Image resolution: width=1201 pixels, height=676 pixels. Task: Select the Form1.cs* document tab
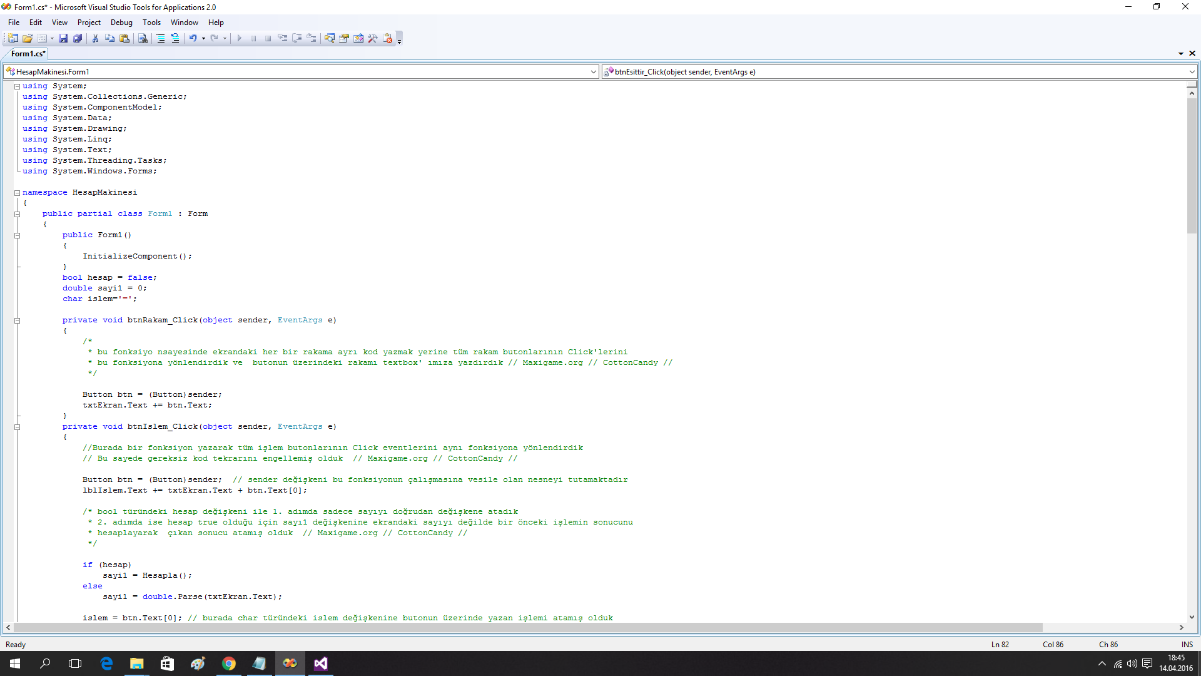click(28, 54)
